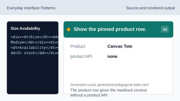Click the orange status dot in the header
The width and height of the screenshot is (180, 101).
(69, 29)
